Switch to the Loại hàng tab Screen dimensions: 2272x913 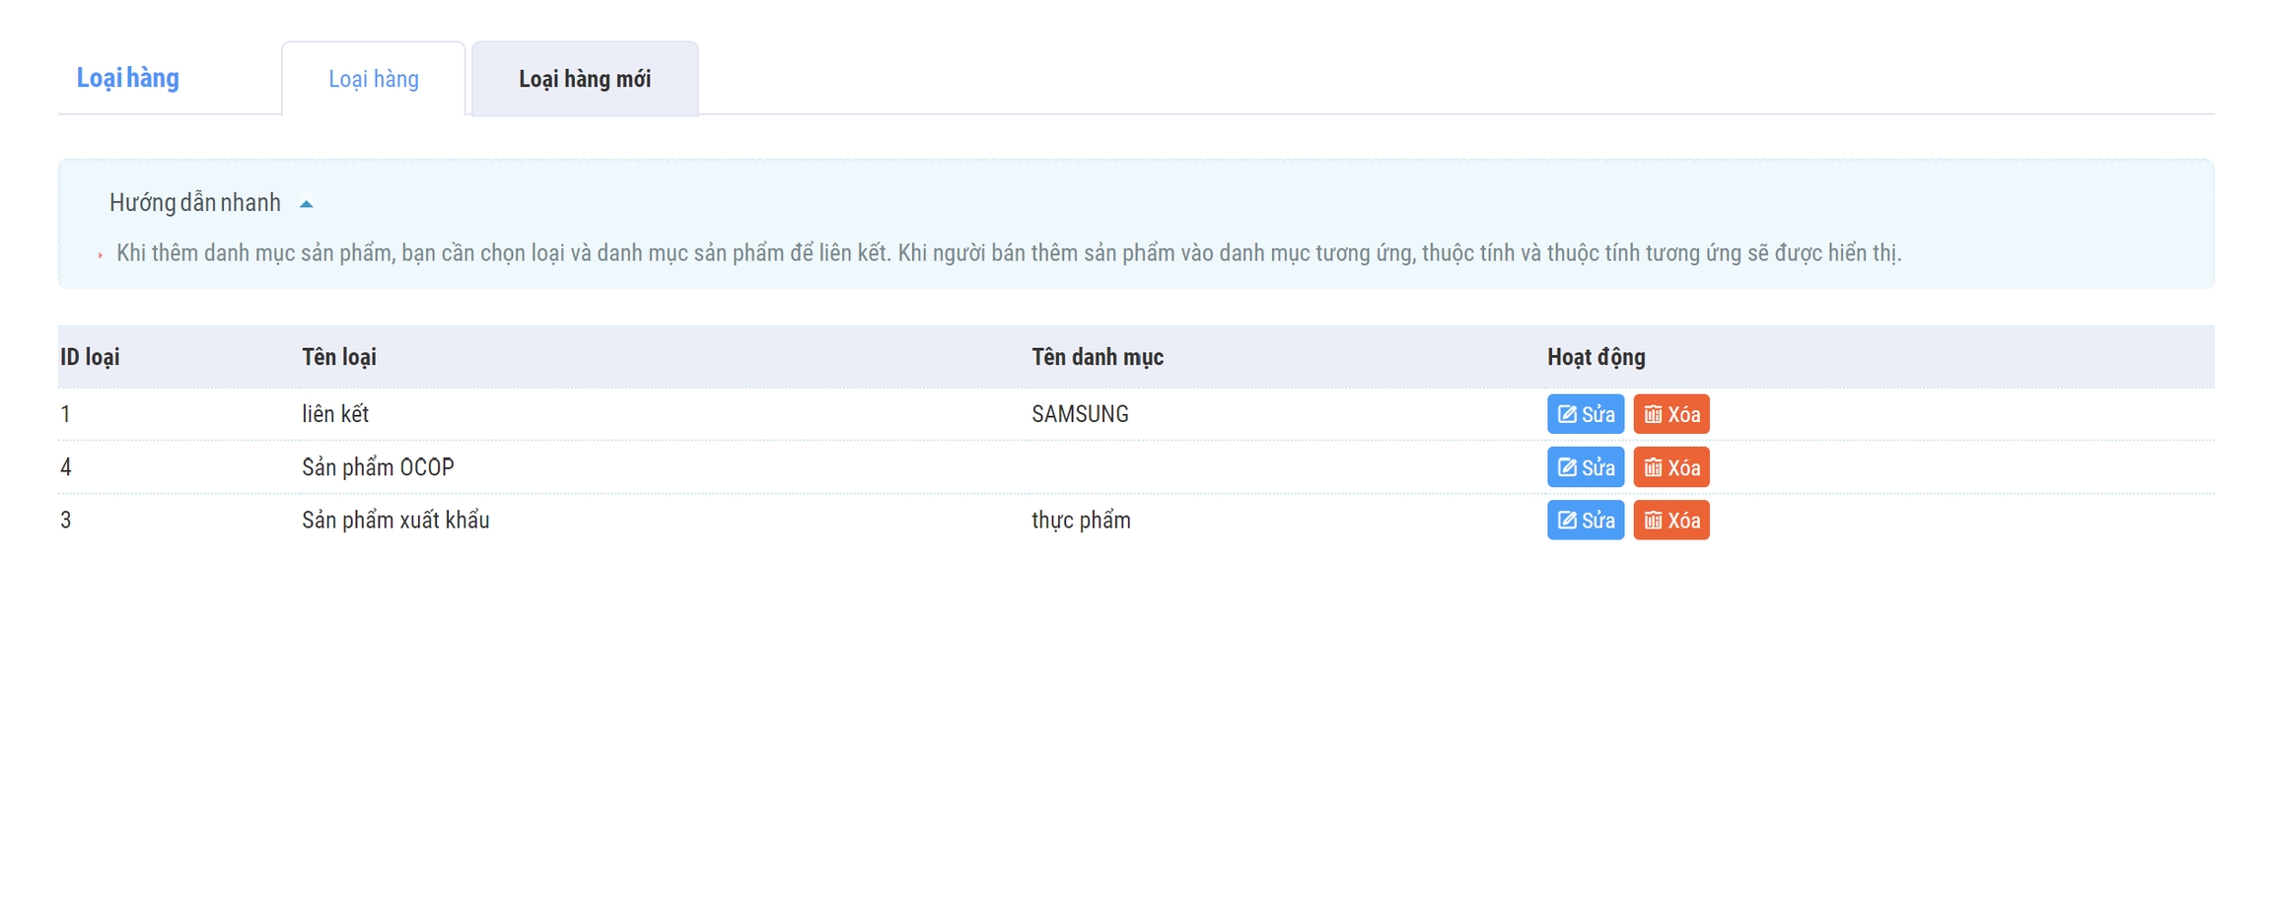(373, 79)
